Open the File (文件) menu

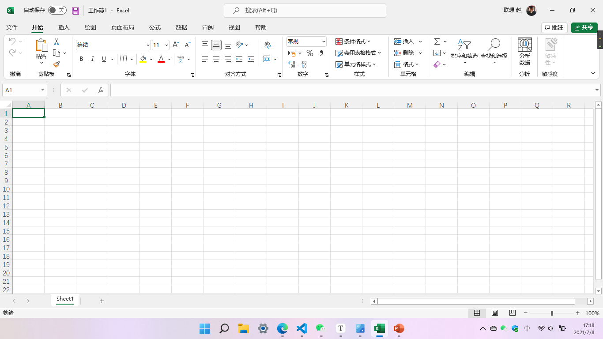pos(12,27)
